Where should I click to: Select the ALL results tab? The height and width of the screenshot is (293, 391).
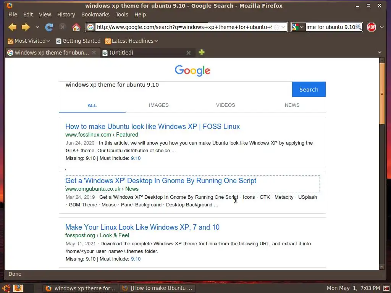92,105
